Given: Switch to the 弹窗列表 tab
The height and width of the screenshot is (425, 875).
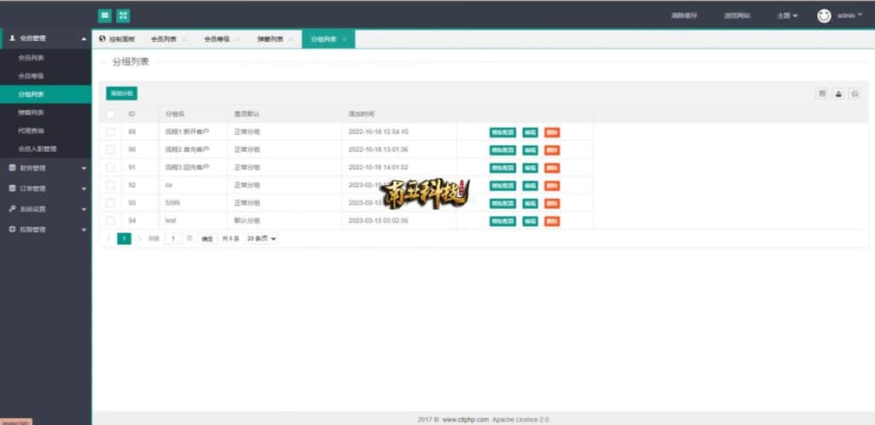Looking at the screenshot, I should coord(270,39).
